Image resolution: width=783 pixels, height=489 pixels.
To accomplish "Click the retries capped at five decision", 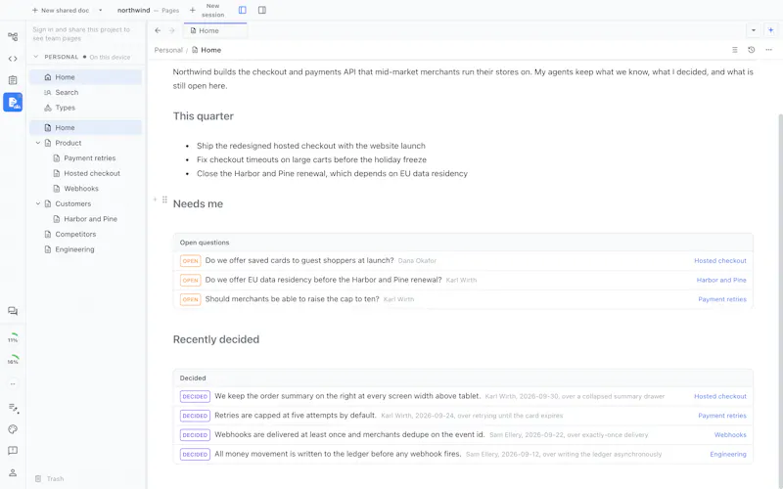I will click(x=296, y=415).
